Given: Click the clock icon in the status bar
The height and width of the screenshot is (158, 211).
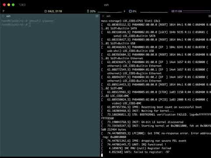Looking at the screenshot, I should [46, 11].
